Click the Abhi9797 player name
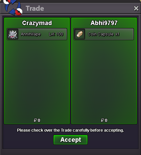Viewport: 141px width, 155px height. 104,23
